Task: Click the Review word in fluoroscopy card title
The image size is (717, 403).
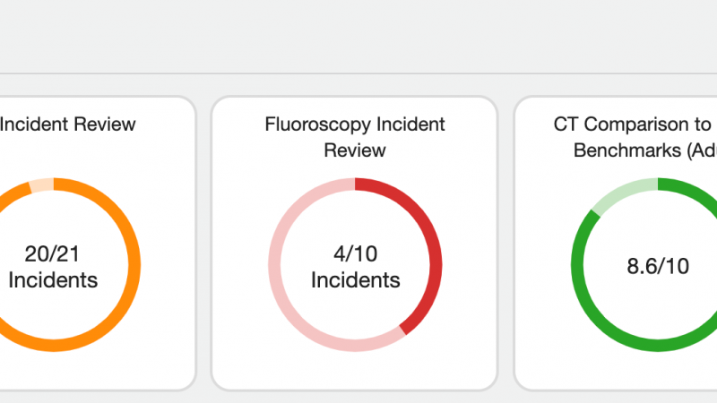Action: point(355,150)
